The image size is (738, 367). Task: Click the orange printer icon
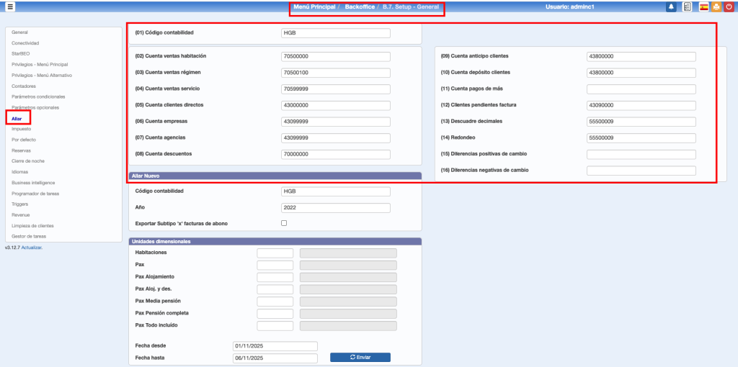(x=716, y=7)
